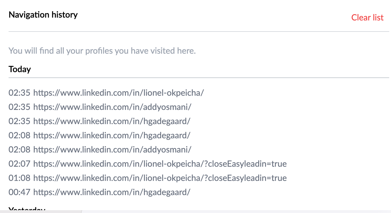The width and height of the screenshot is (391, 213).
Task: Click the Navigation history title
Action: click(x=43, y=14)
